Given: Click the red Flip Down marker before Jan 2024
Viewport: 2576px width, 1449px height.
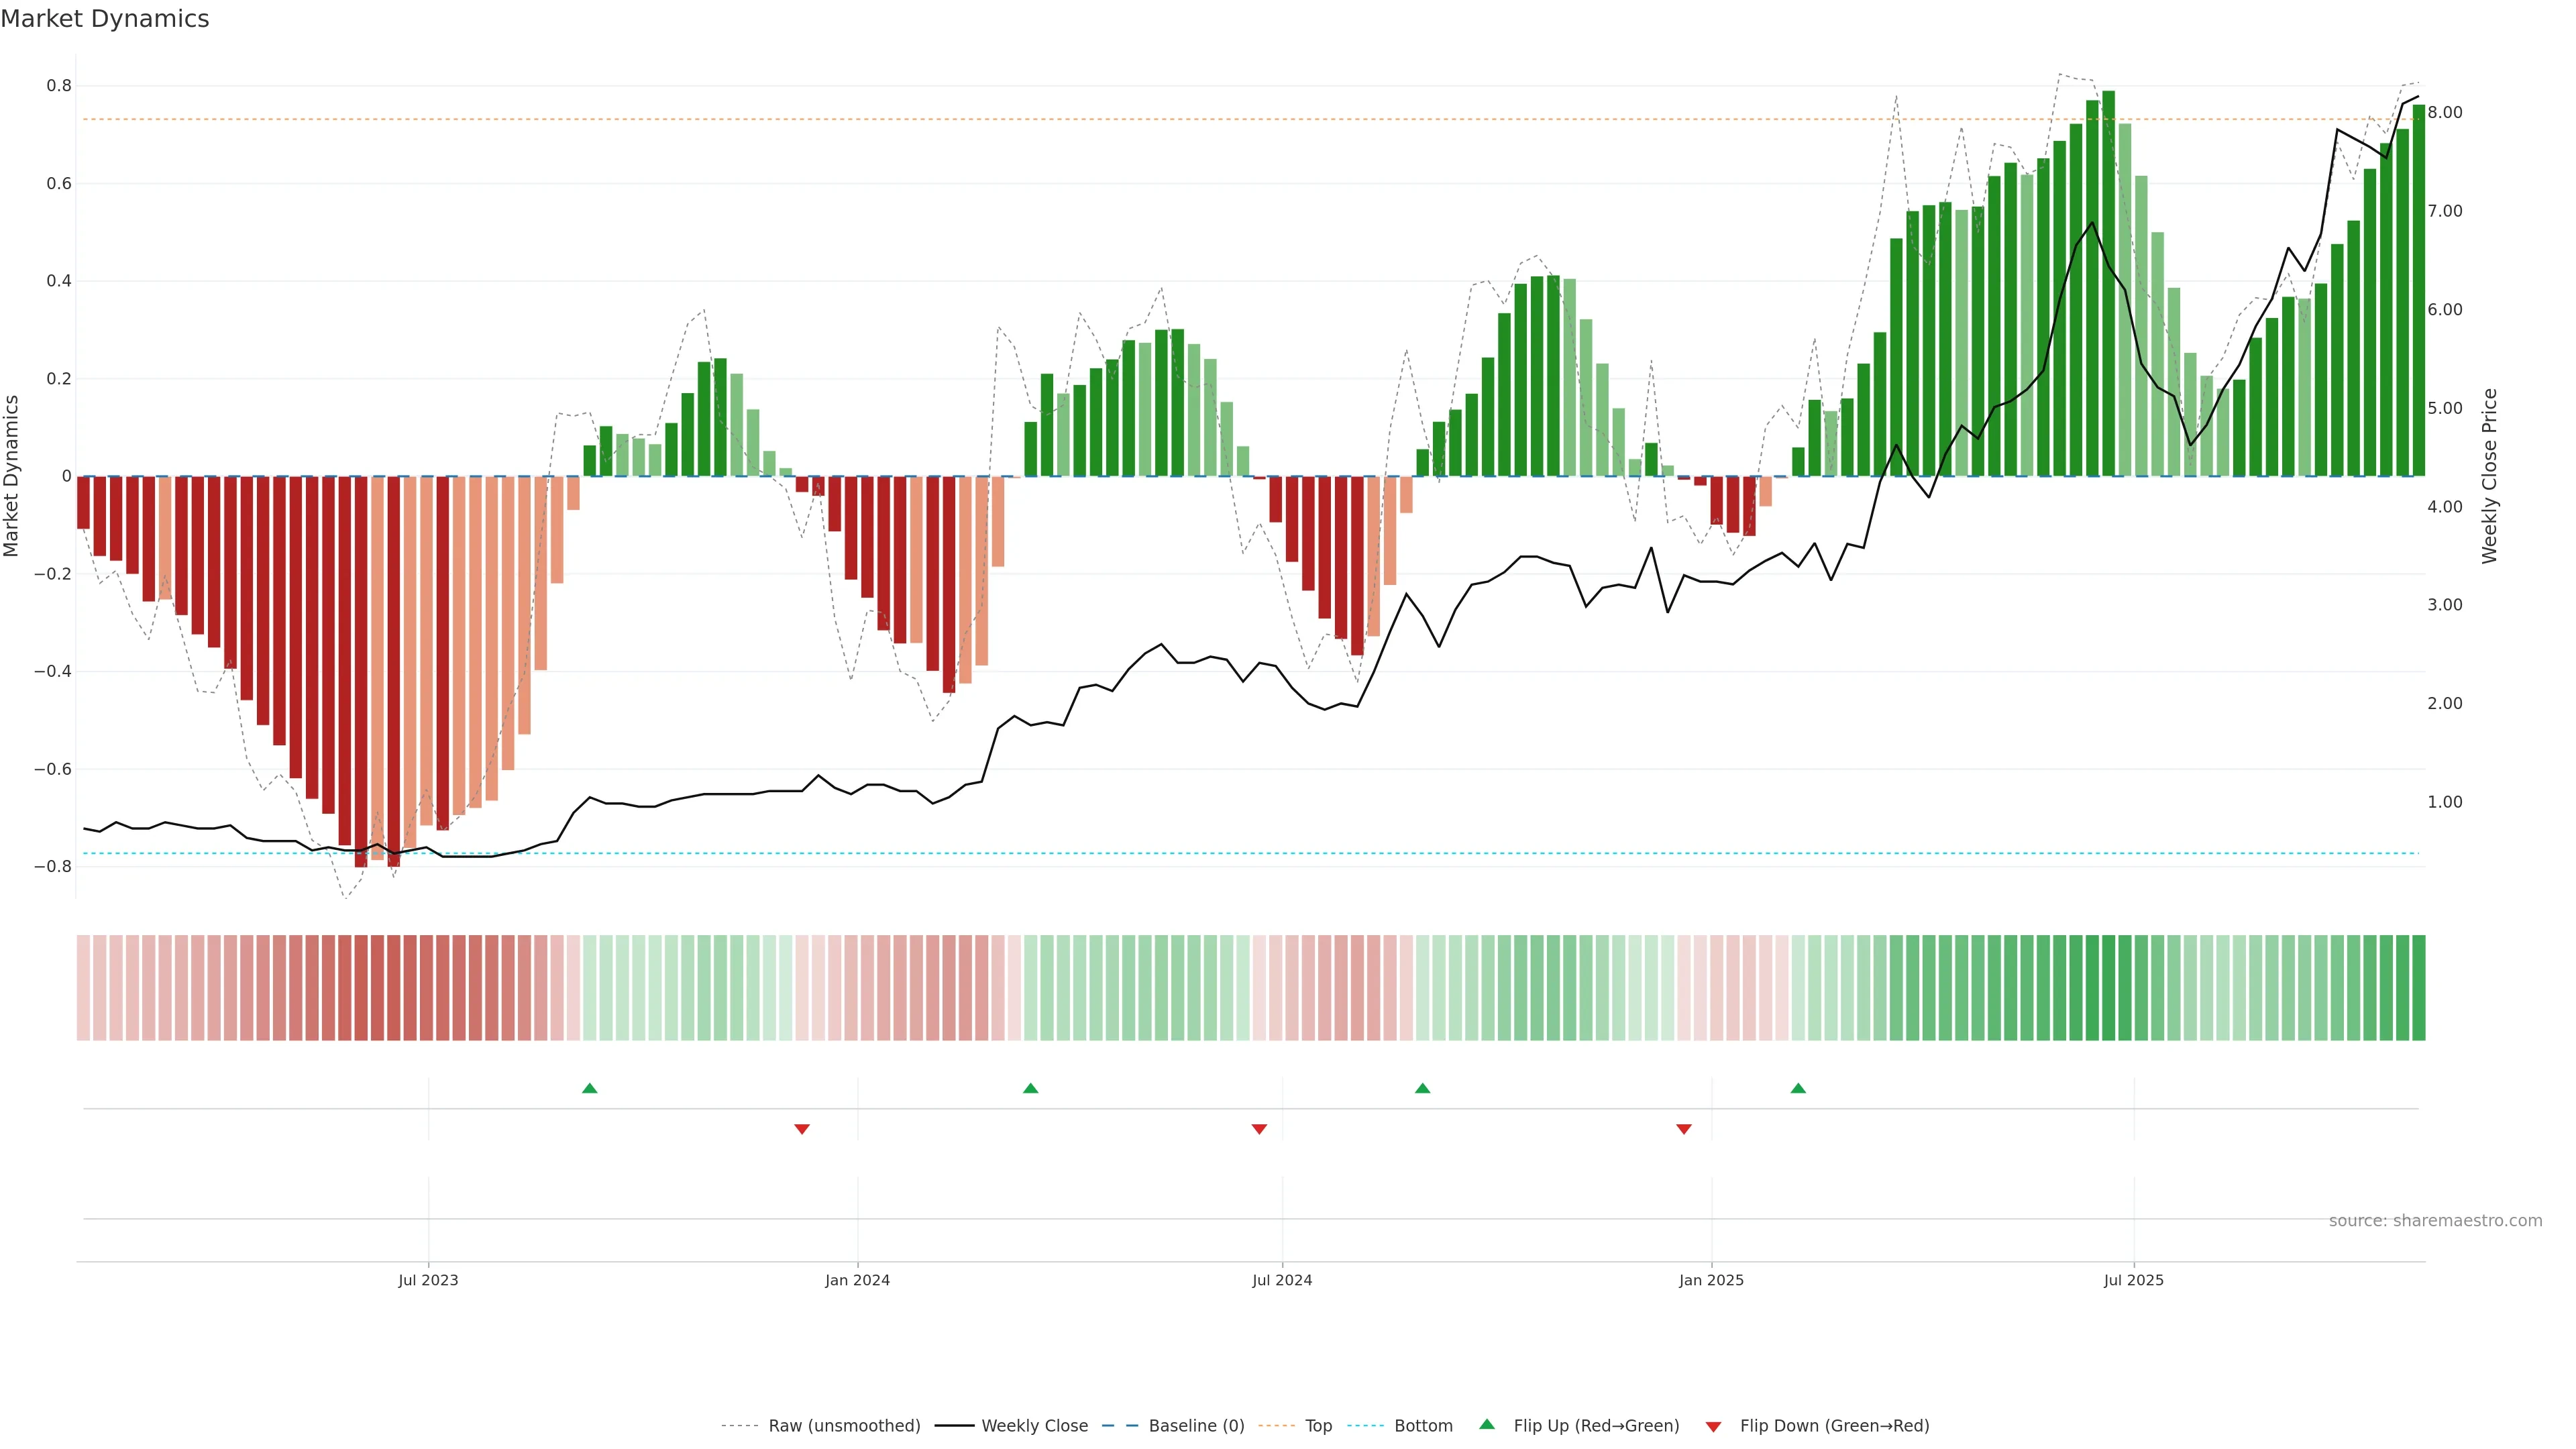Looking at the screenshot, I should point(801,1129).
